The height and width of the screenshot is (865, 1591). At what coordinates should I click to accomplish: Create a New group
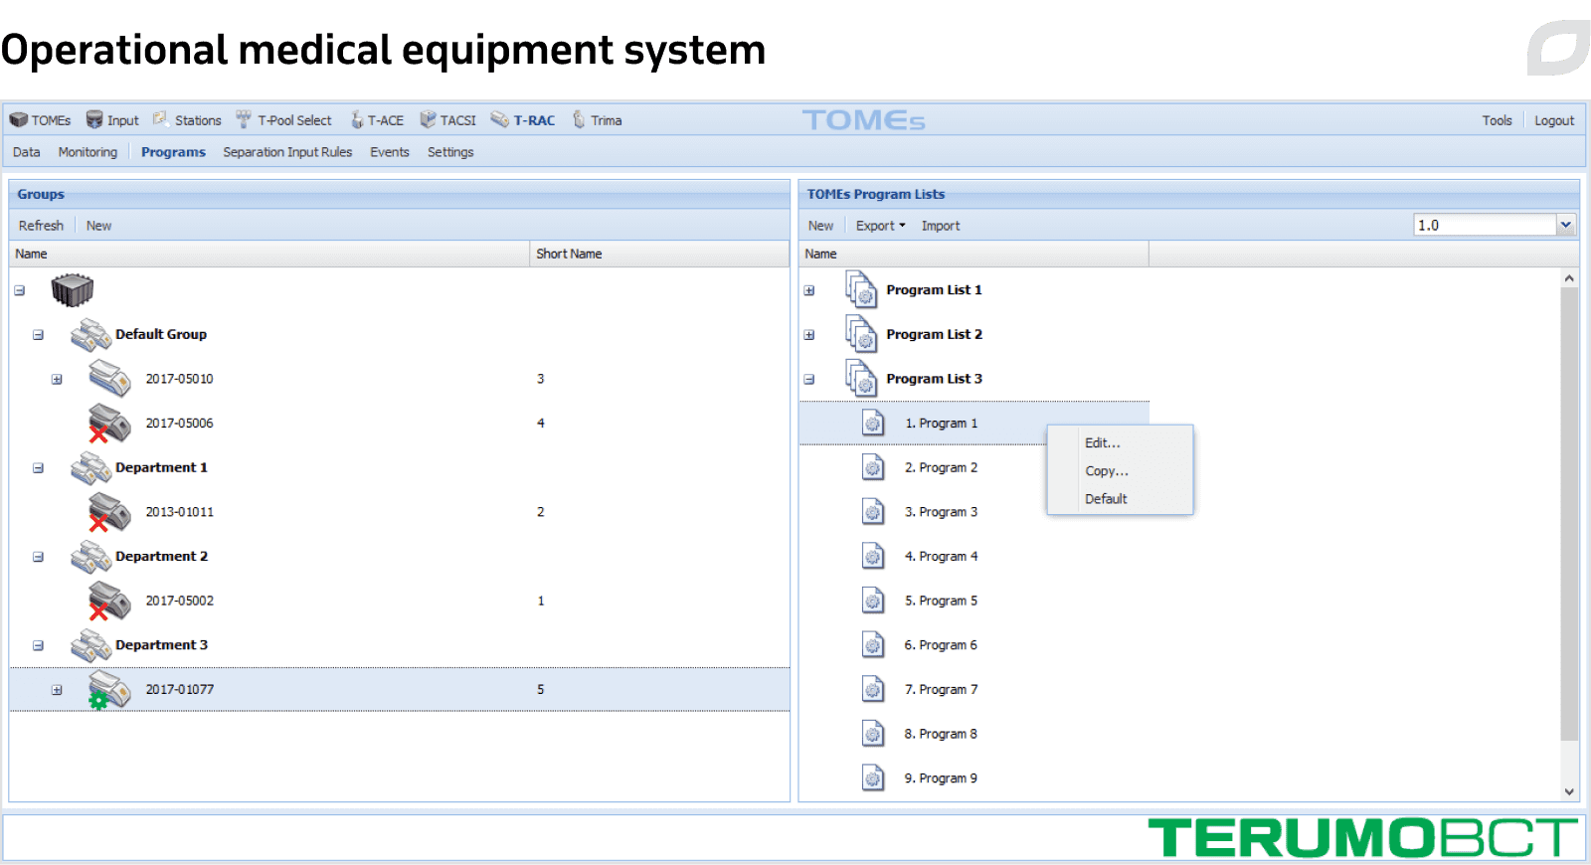pos(98,226)
